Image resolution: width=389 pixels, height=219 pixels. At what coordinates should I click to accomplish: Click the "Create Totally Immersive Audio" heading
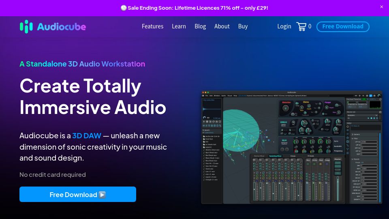click(x=93, y=97)
